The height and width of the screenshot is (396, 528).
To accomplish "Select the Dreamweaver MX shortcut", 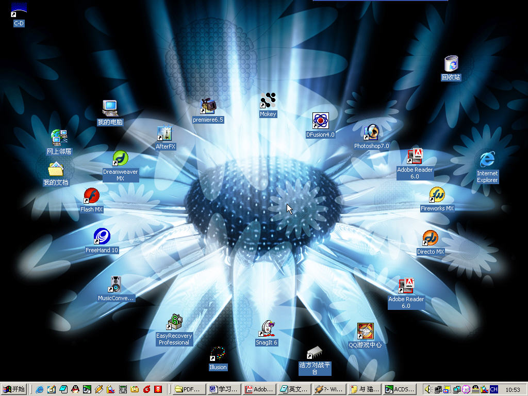I will click(x=121, y=167).
